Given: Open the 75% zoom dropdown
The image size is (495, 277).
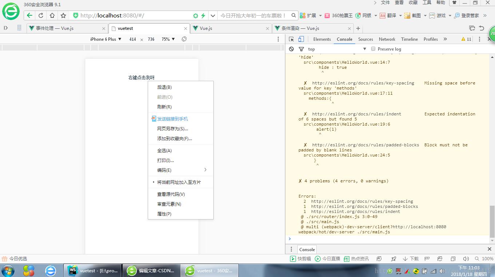Looking at the screenshot, I should [x=167, y=39].
